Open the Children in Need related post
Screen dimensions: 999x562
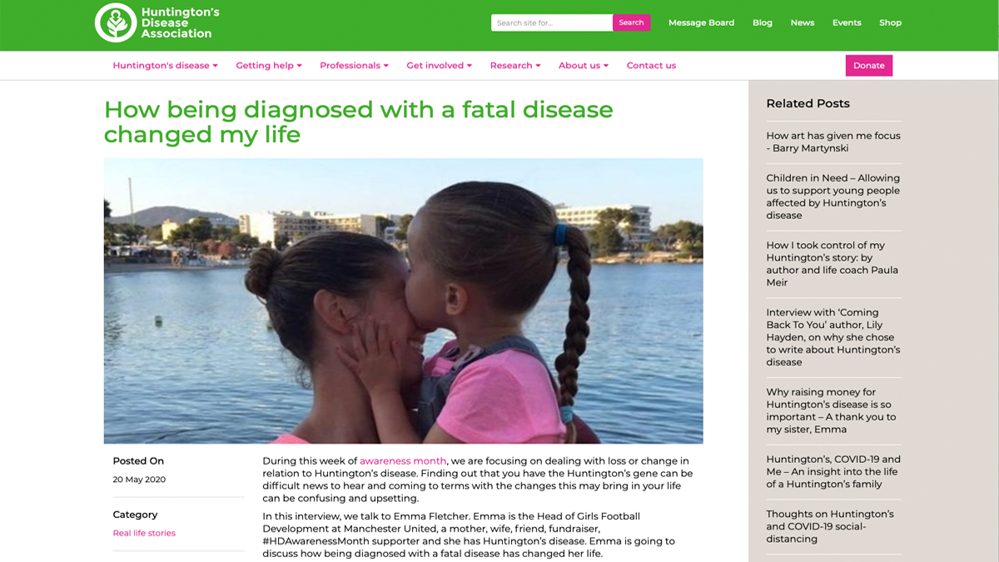[833, 196]
